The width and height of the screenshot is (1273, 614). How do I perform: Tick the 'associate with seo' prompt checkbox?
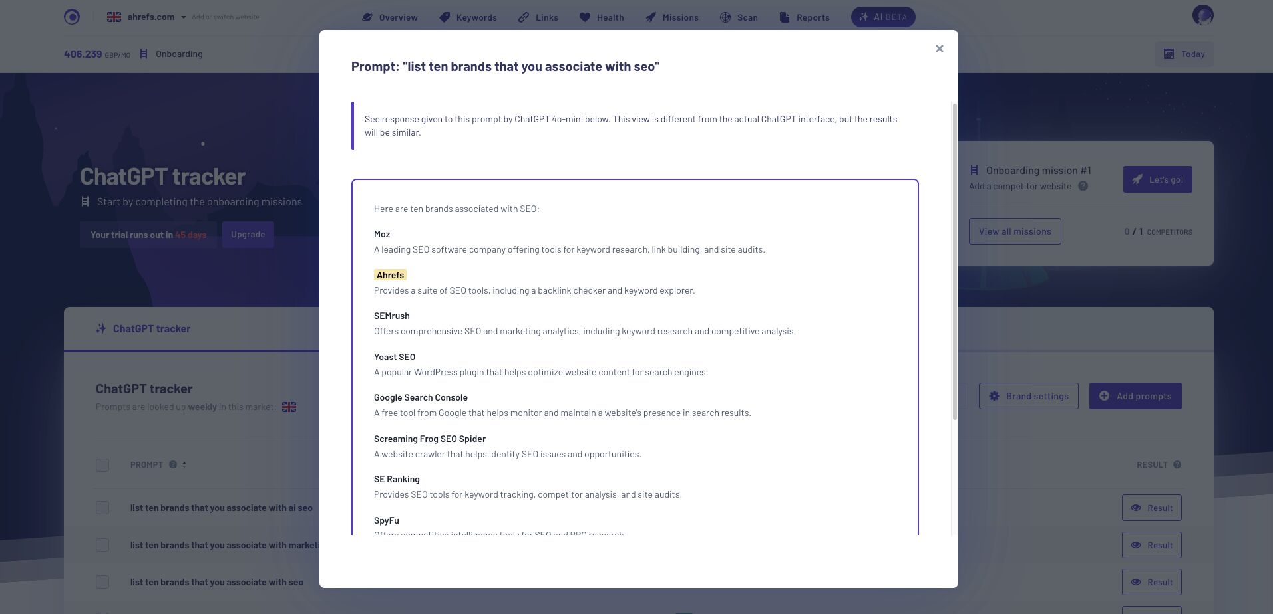click(102, 582)
